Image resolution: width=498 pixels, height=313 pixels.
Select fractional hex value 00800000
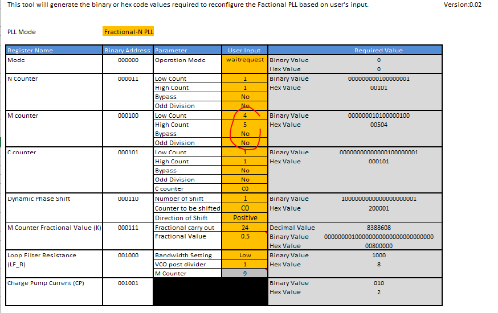click(378, 246)
